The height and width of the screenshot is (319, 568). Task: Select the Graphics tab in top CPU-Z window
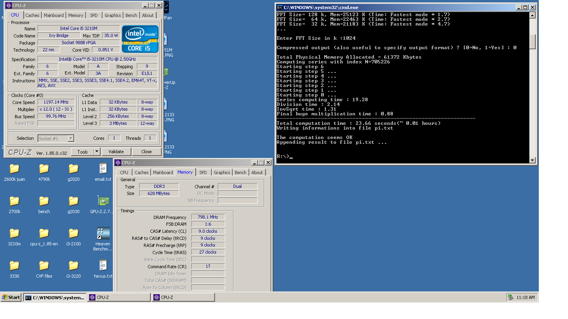pyautogui.click(x=113, y=15)
